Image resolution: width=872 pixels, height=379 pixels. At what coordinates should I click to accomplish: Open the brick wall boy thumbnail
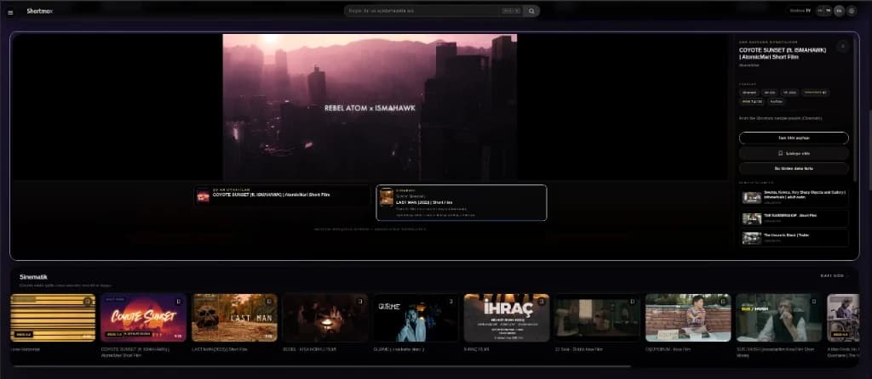[688, 318]
